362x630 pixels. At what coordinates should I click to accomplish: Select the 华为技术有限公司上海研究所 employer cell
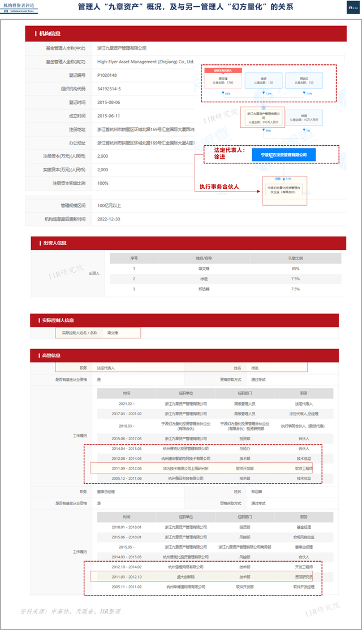[x=186, y=468]
